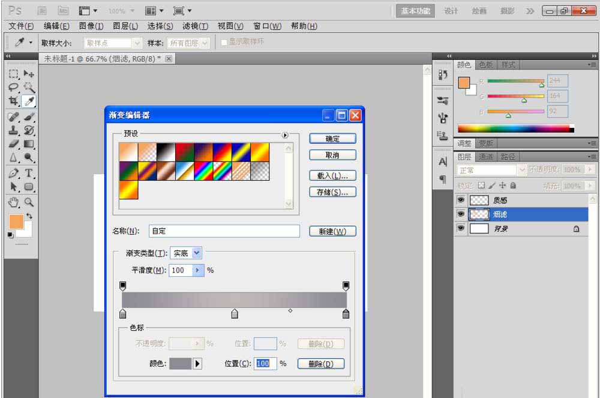
Task: Open the Paragraph panel icon
Action: click(x=443, y=179)
